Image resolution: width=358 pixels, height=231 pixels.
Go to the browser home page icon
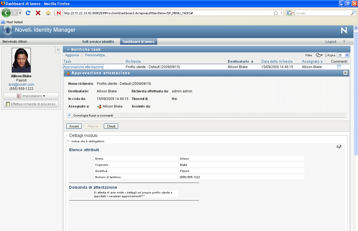(48, 13)
